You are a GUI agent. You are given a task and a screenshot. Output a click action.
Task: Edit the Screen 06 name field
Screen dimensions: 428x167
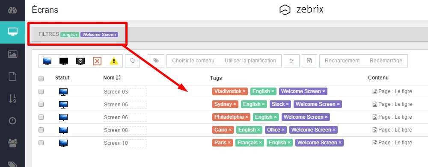[x=125, y=117]
